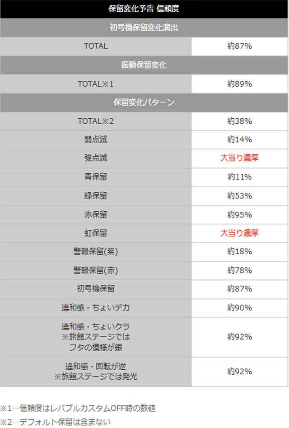Click the 保留変化予告 信頼度 title header
Screen dimensions: 289x428
pos(144,9)
